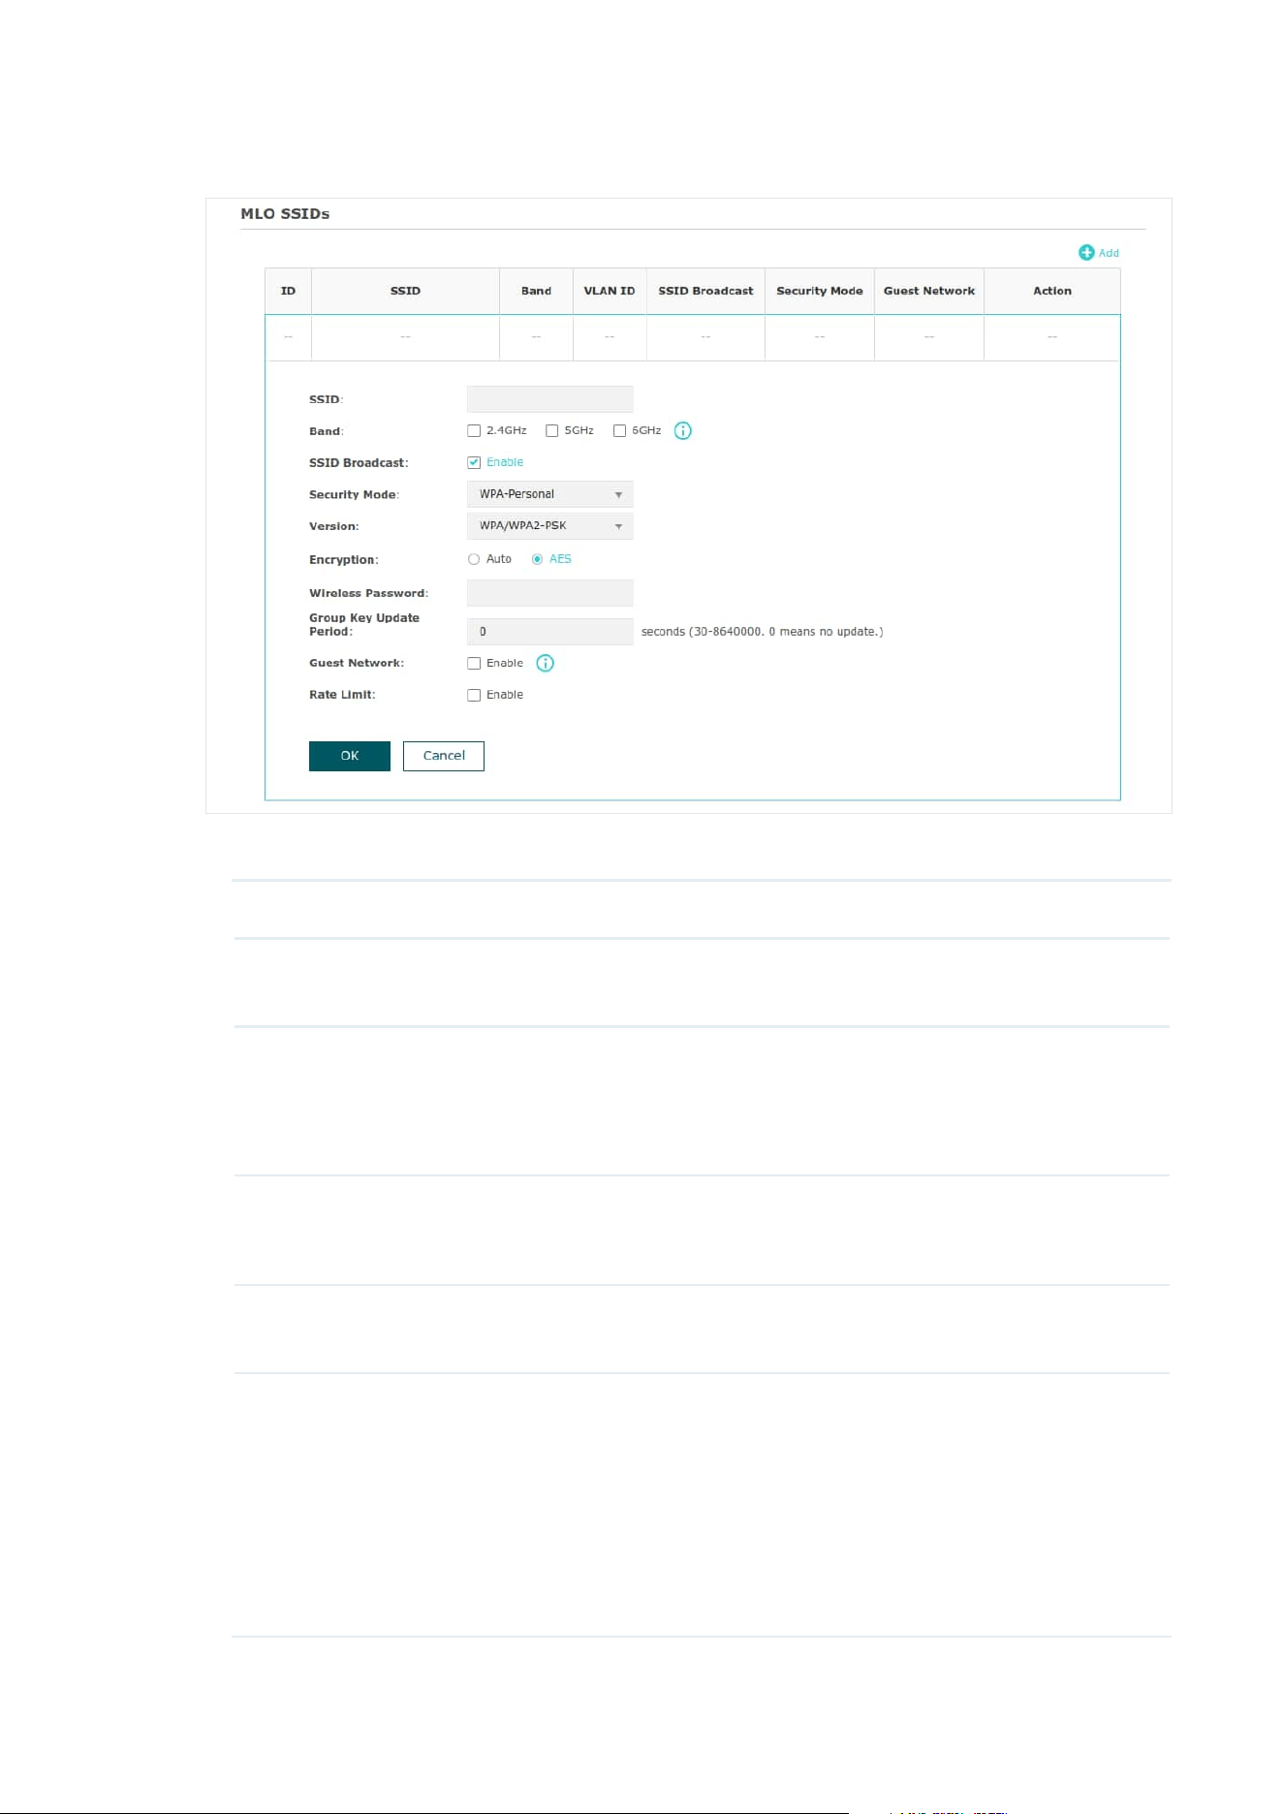Open the Guest Network info icon
The width and height of the screenshot is (1283, 1814).
[546, 664]
